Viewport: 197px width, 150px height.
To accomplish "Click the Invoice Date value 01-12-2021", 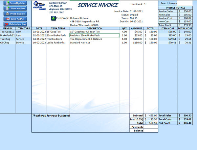I will [x=137, y=11].
